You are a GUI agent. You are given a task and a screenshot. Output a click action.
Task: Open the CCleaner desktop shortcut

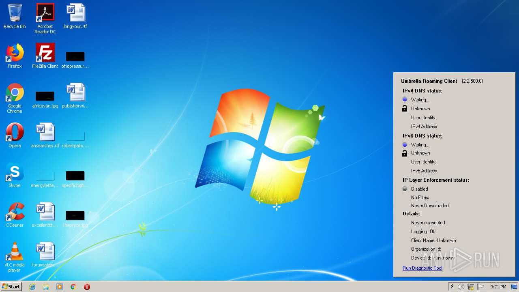click(x=15, y=215)
